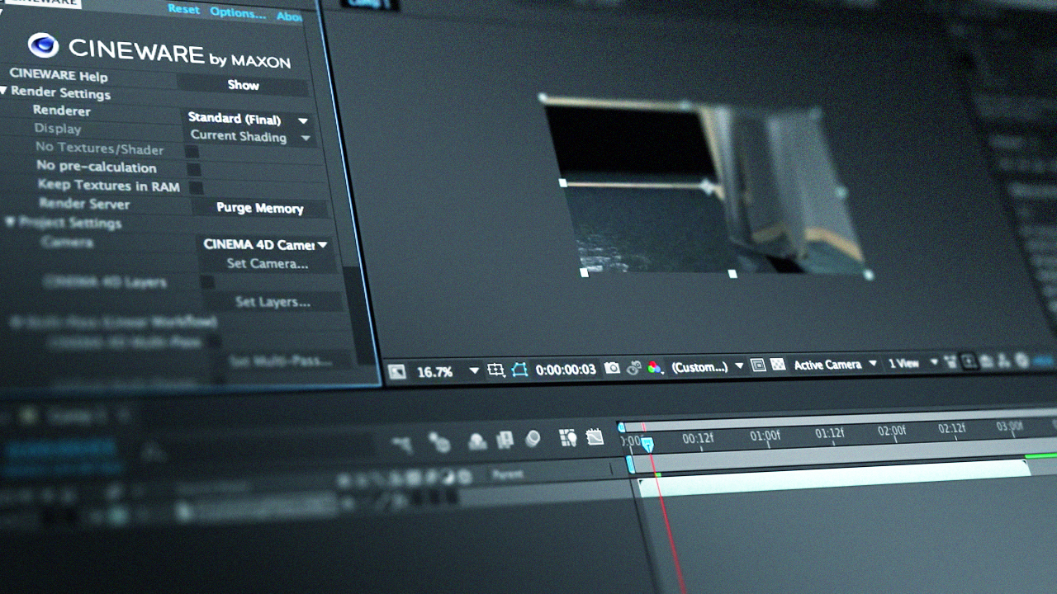Collapse the Project Settings section
The image size is (1057, 594).
(x=10, y=222)
